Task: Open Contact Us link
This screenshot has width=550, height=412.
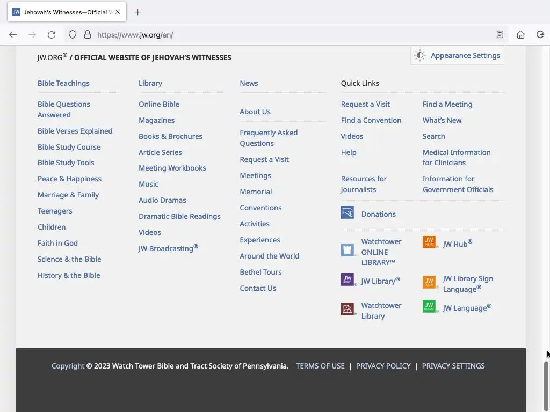Action: click(258, 288)
